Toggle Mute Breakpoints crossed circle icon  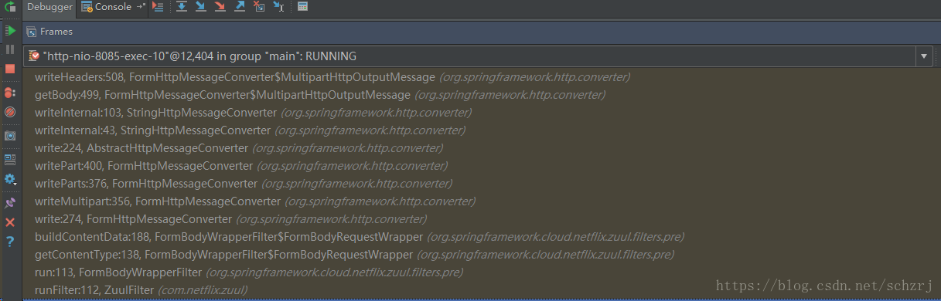10,111
